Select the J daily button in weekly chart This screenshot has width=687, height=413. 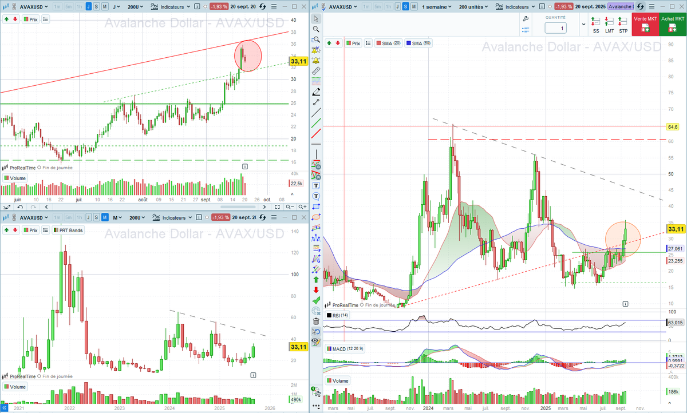397,6
